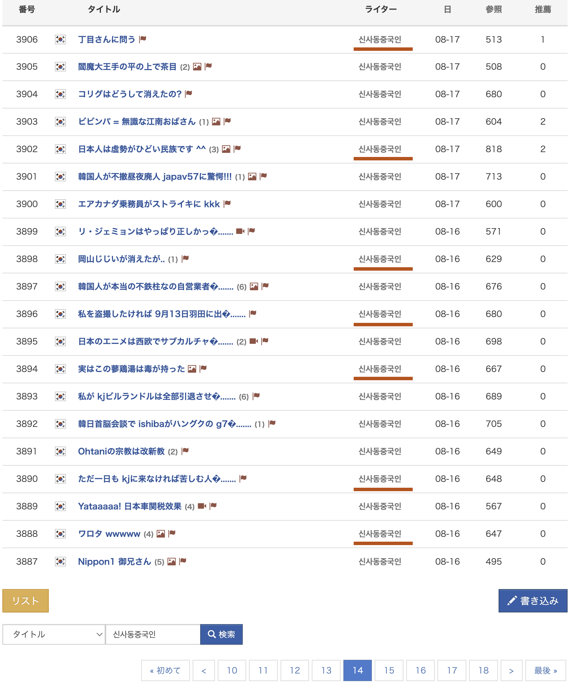
Task: Click the image icon on post 3905
Action: click(197, 67)
